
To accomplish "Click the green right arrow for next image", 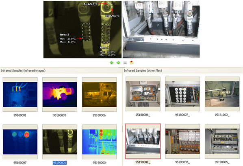I will coord(118,62).
